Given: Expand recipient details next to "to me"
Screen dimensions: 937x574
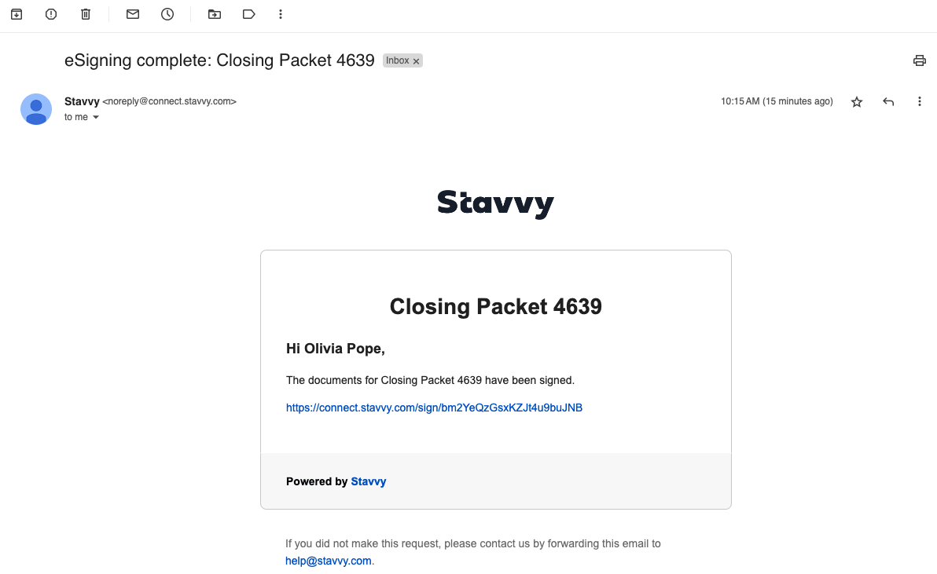Looking at the screenshot, I should [x=96, y=118].
